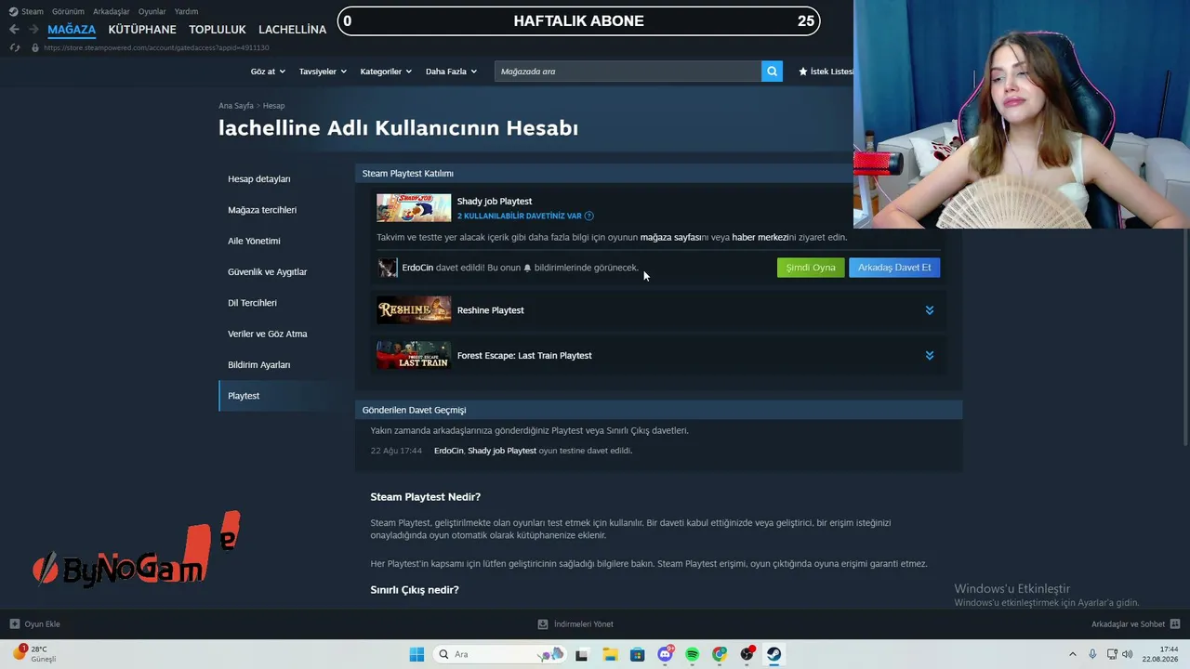Show hidden system tray icons
This screenshot has height=669, width=1190.
point(1072,654)
